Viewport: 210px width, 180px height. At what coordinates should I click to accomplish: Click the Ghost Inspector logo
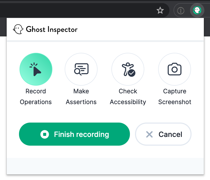tap(18, 29)
